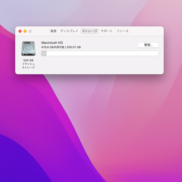
Task: Click the Macintosh HD hard drive icon
Action: click(x=28, y=49)
